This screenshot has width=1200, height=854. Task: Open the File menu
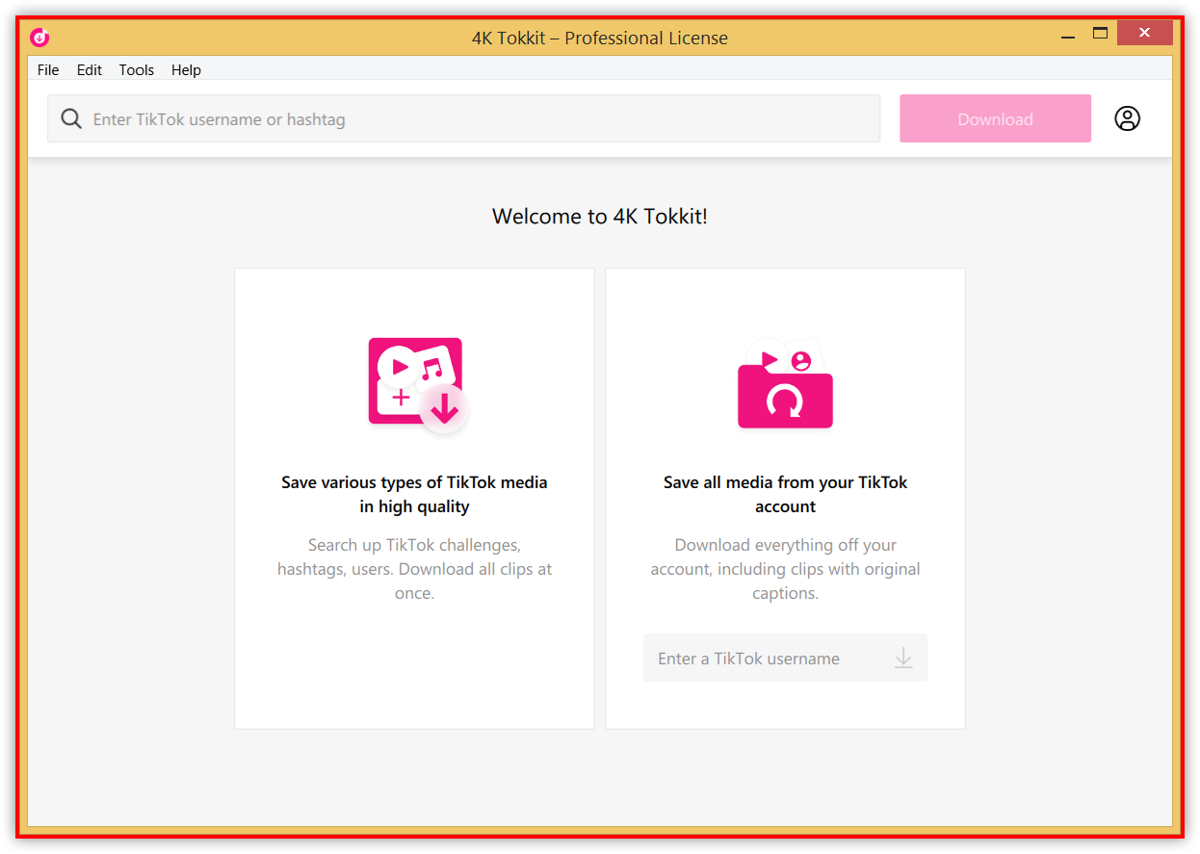[48, 69]
